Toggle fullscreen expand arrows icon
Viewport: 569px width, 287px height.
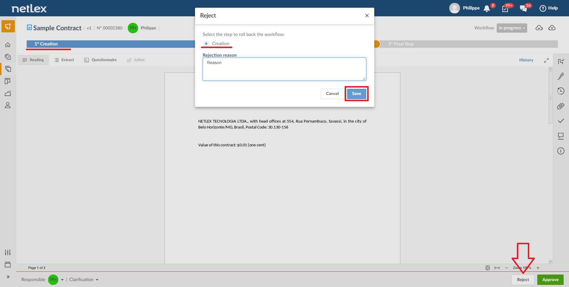[546, 60]
